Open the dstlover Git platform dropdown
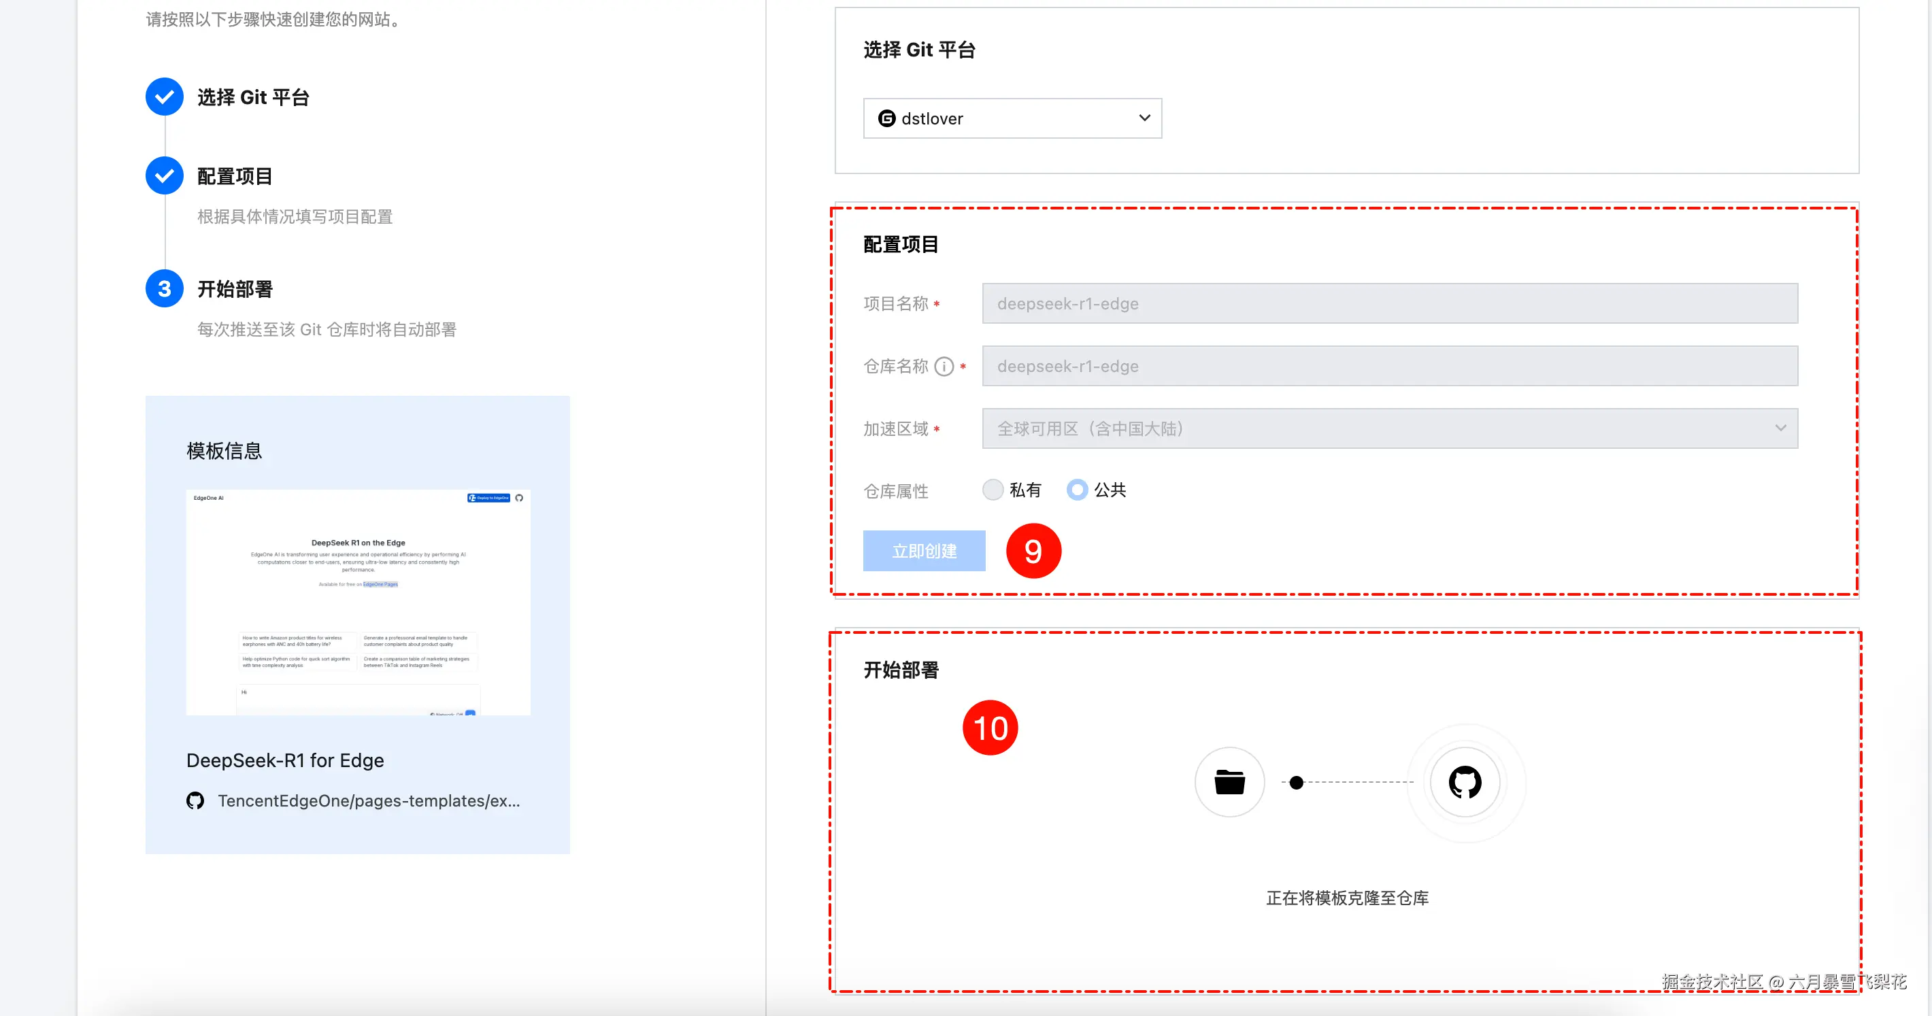 click(1012, 118)
